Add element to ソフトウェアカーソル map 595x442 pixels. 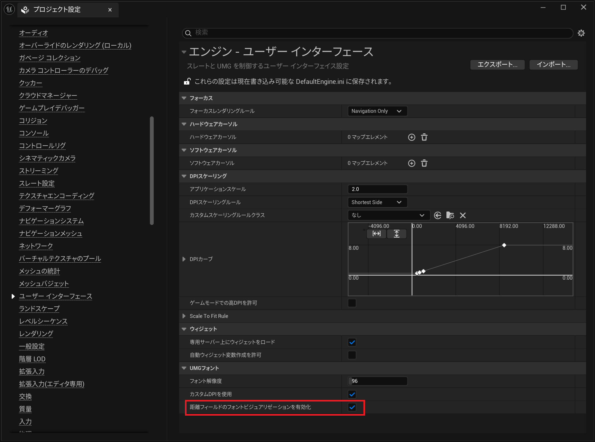pyautogui.click(x=411, y=163)
